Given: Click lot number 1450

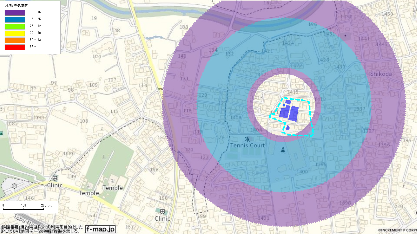Looking at the screenshot, I should click(387, 14).
